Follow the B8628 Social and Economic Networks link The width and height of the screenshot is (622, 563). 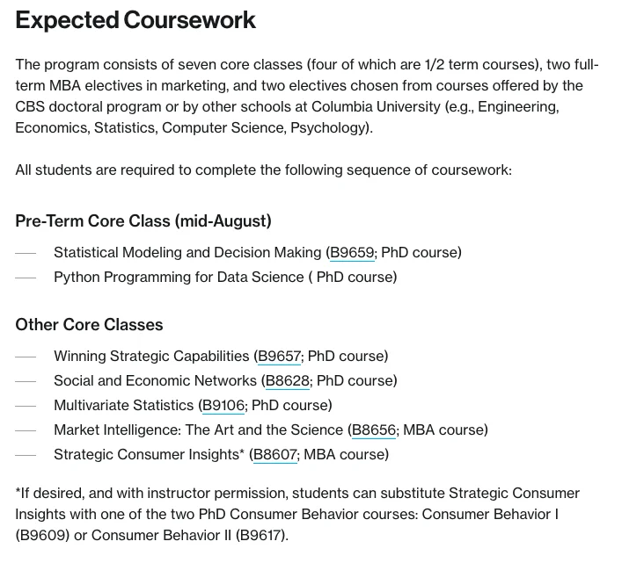click(288, 381)
